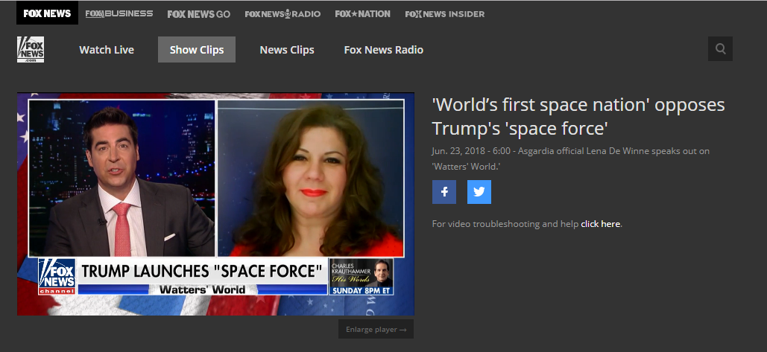
Task: Visit Fox Nation link
Action: [362, 14]
